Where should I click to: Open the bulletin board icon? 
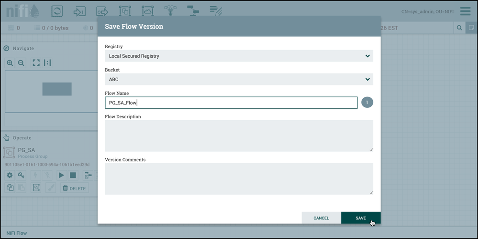[471, 28]
